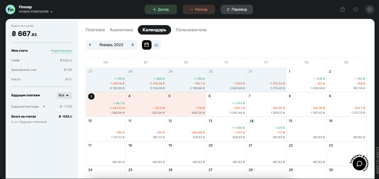Open the history clock icon
379x179 pixels.
click(x=355, y=9)
